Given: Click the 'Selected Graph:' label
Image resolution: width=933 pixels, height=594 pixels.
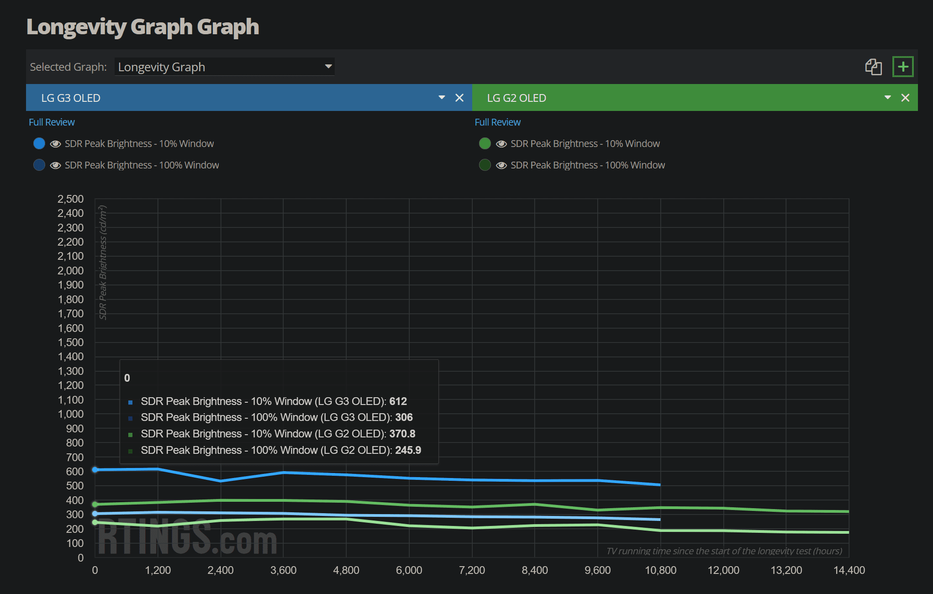Looking at the screenshot, I should click(x=68, y=67).
